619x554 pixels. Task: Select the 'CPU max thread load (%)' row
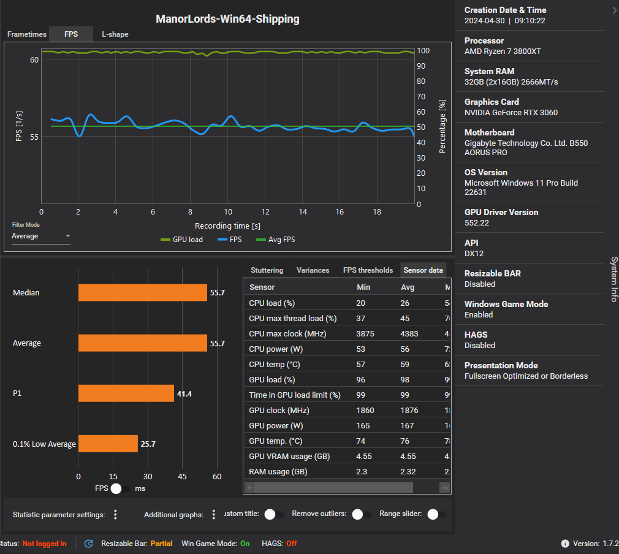347,319
